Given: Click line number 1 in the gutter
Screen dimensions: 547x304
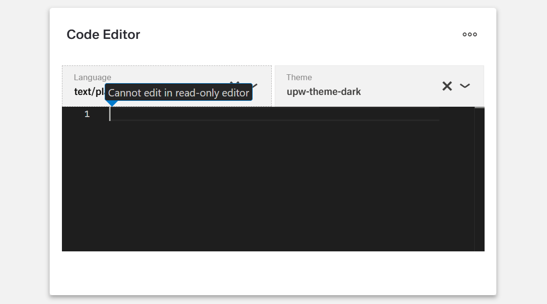Looking at the screenshot, I should click(87, 114).
